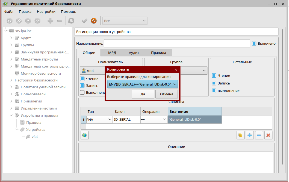Click the orange cancel icon in toolbar
This screenshot has height=182, width=289.
pyautogui.click(x=94, y=21)
